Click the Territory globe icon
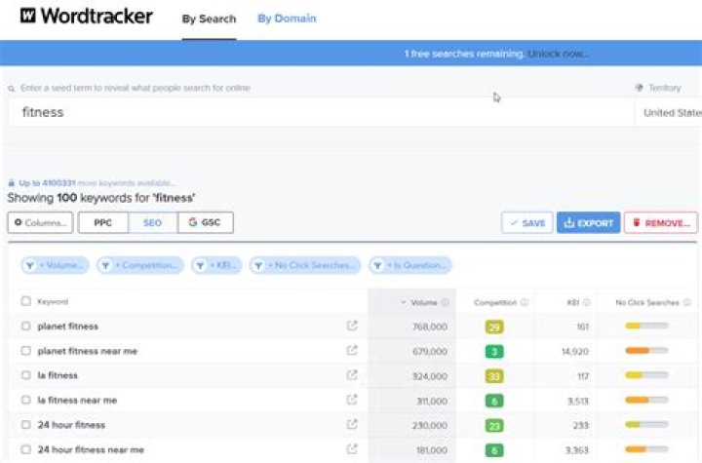Viewport: 702px width, 463px height. click(x=639, y=88)
